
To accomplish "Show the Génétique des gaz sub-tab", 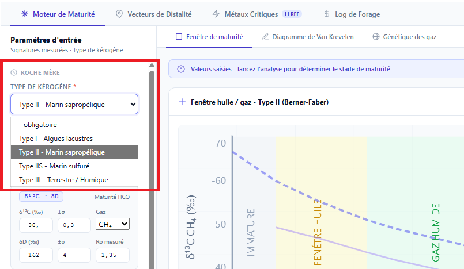I will click(x=405, y=37).
